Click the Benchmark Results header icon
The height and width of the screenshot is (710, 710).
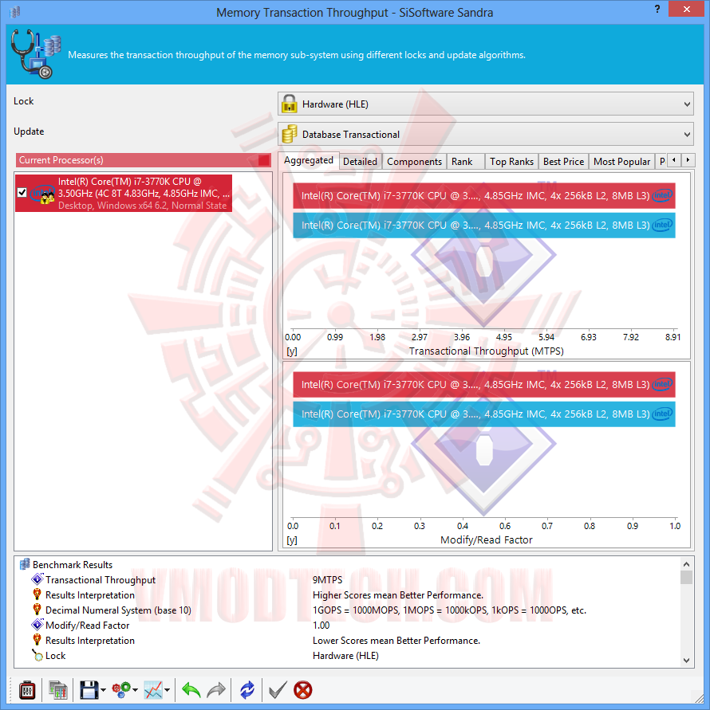pyautogui.click(x=25, y=565)
